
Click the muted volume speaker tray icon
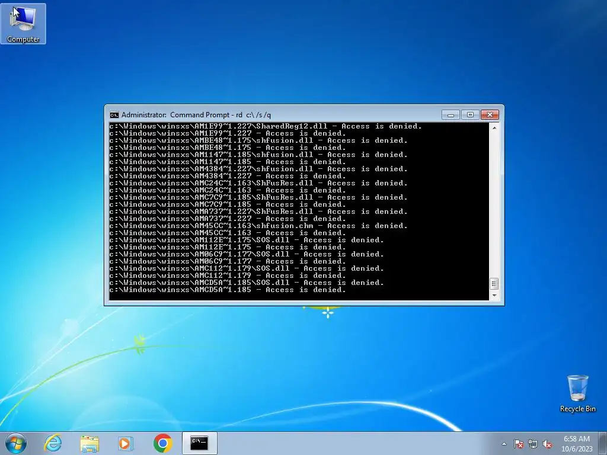coord(547,444)
